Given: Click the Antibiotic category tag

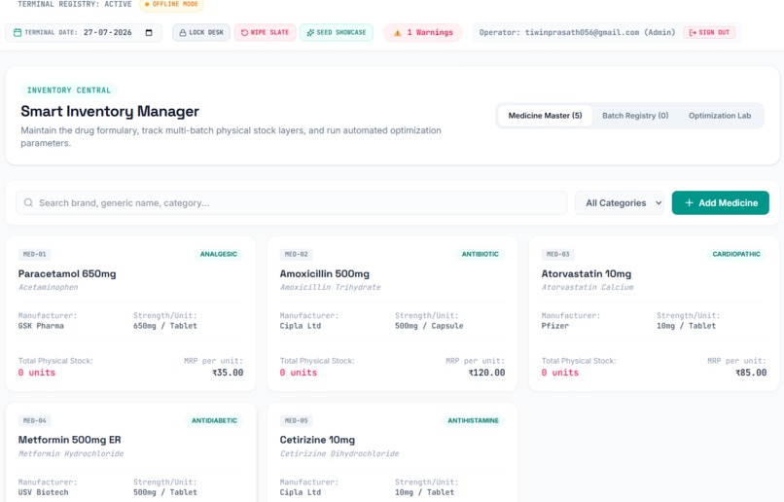Looking at the screenshot, I should click(x=480, y=254).
